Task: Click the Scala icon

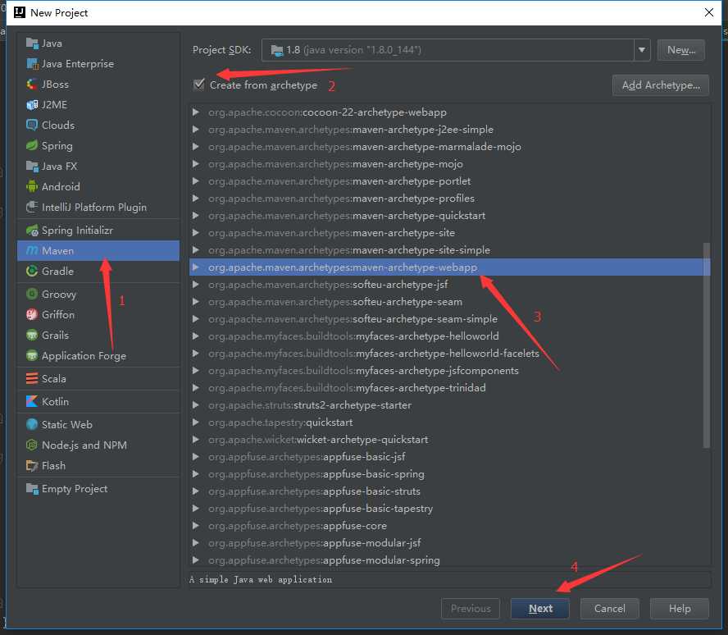Action: tap(32, 378)
